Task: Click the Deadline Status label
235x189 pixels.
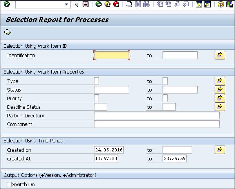Action: [24, 107]
